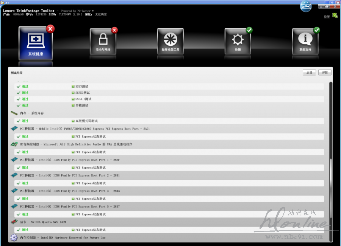
Task: Select ICH8 Family Root Port 5 - 2847 heading
Action: [70, 207]
